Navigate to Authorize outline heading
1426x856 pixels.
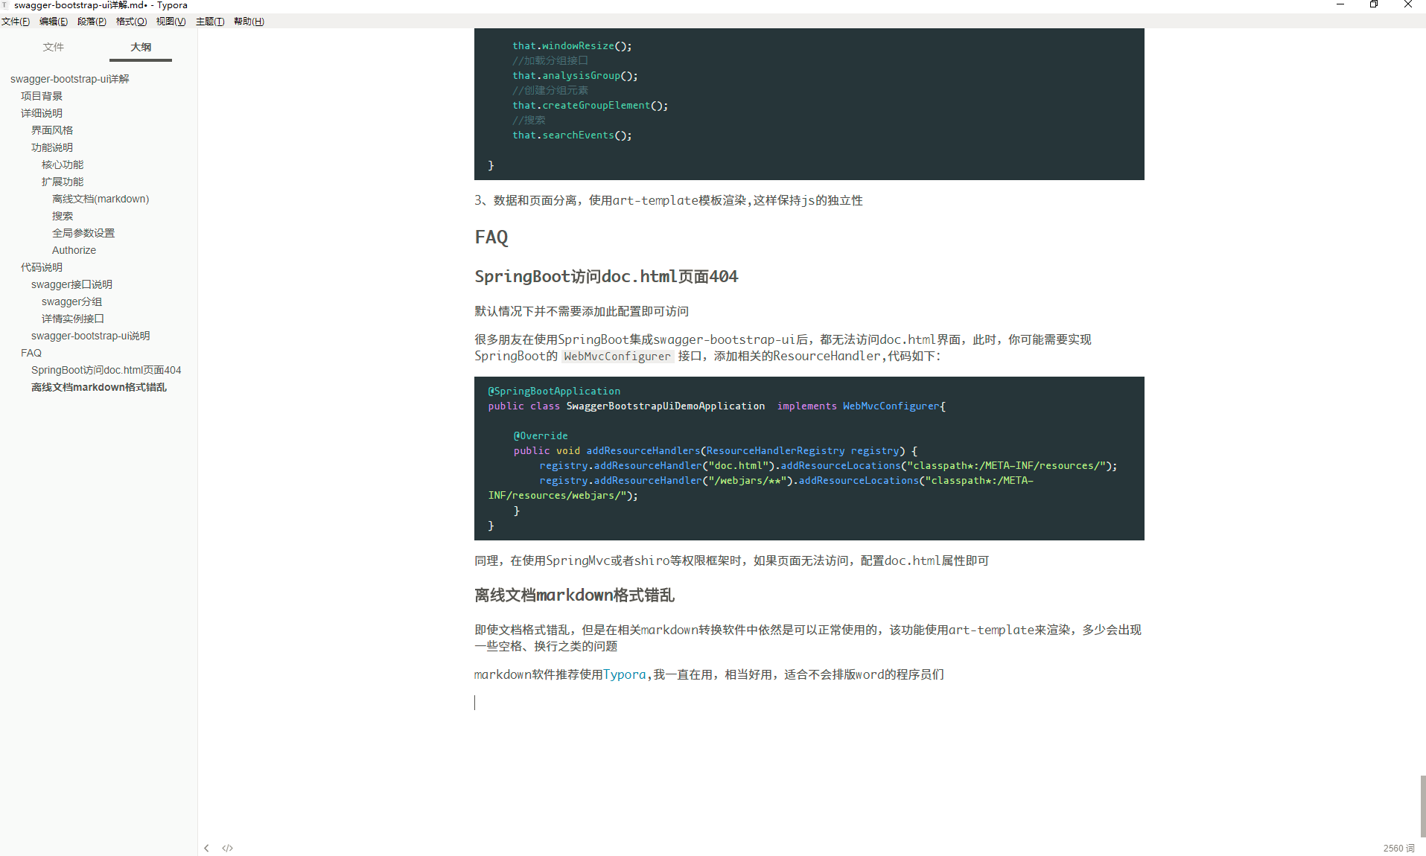coord(74,250)
